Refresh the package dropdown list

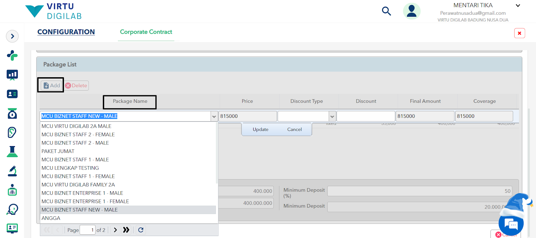(x=141, y=230)
